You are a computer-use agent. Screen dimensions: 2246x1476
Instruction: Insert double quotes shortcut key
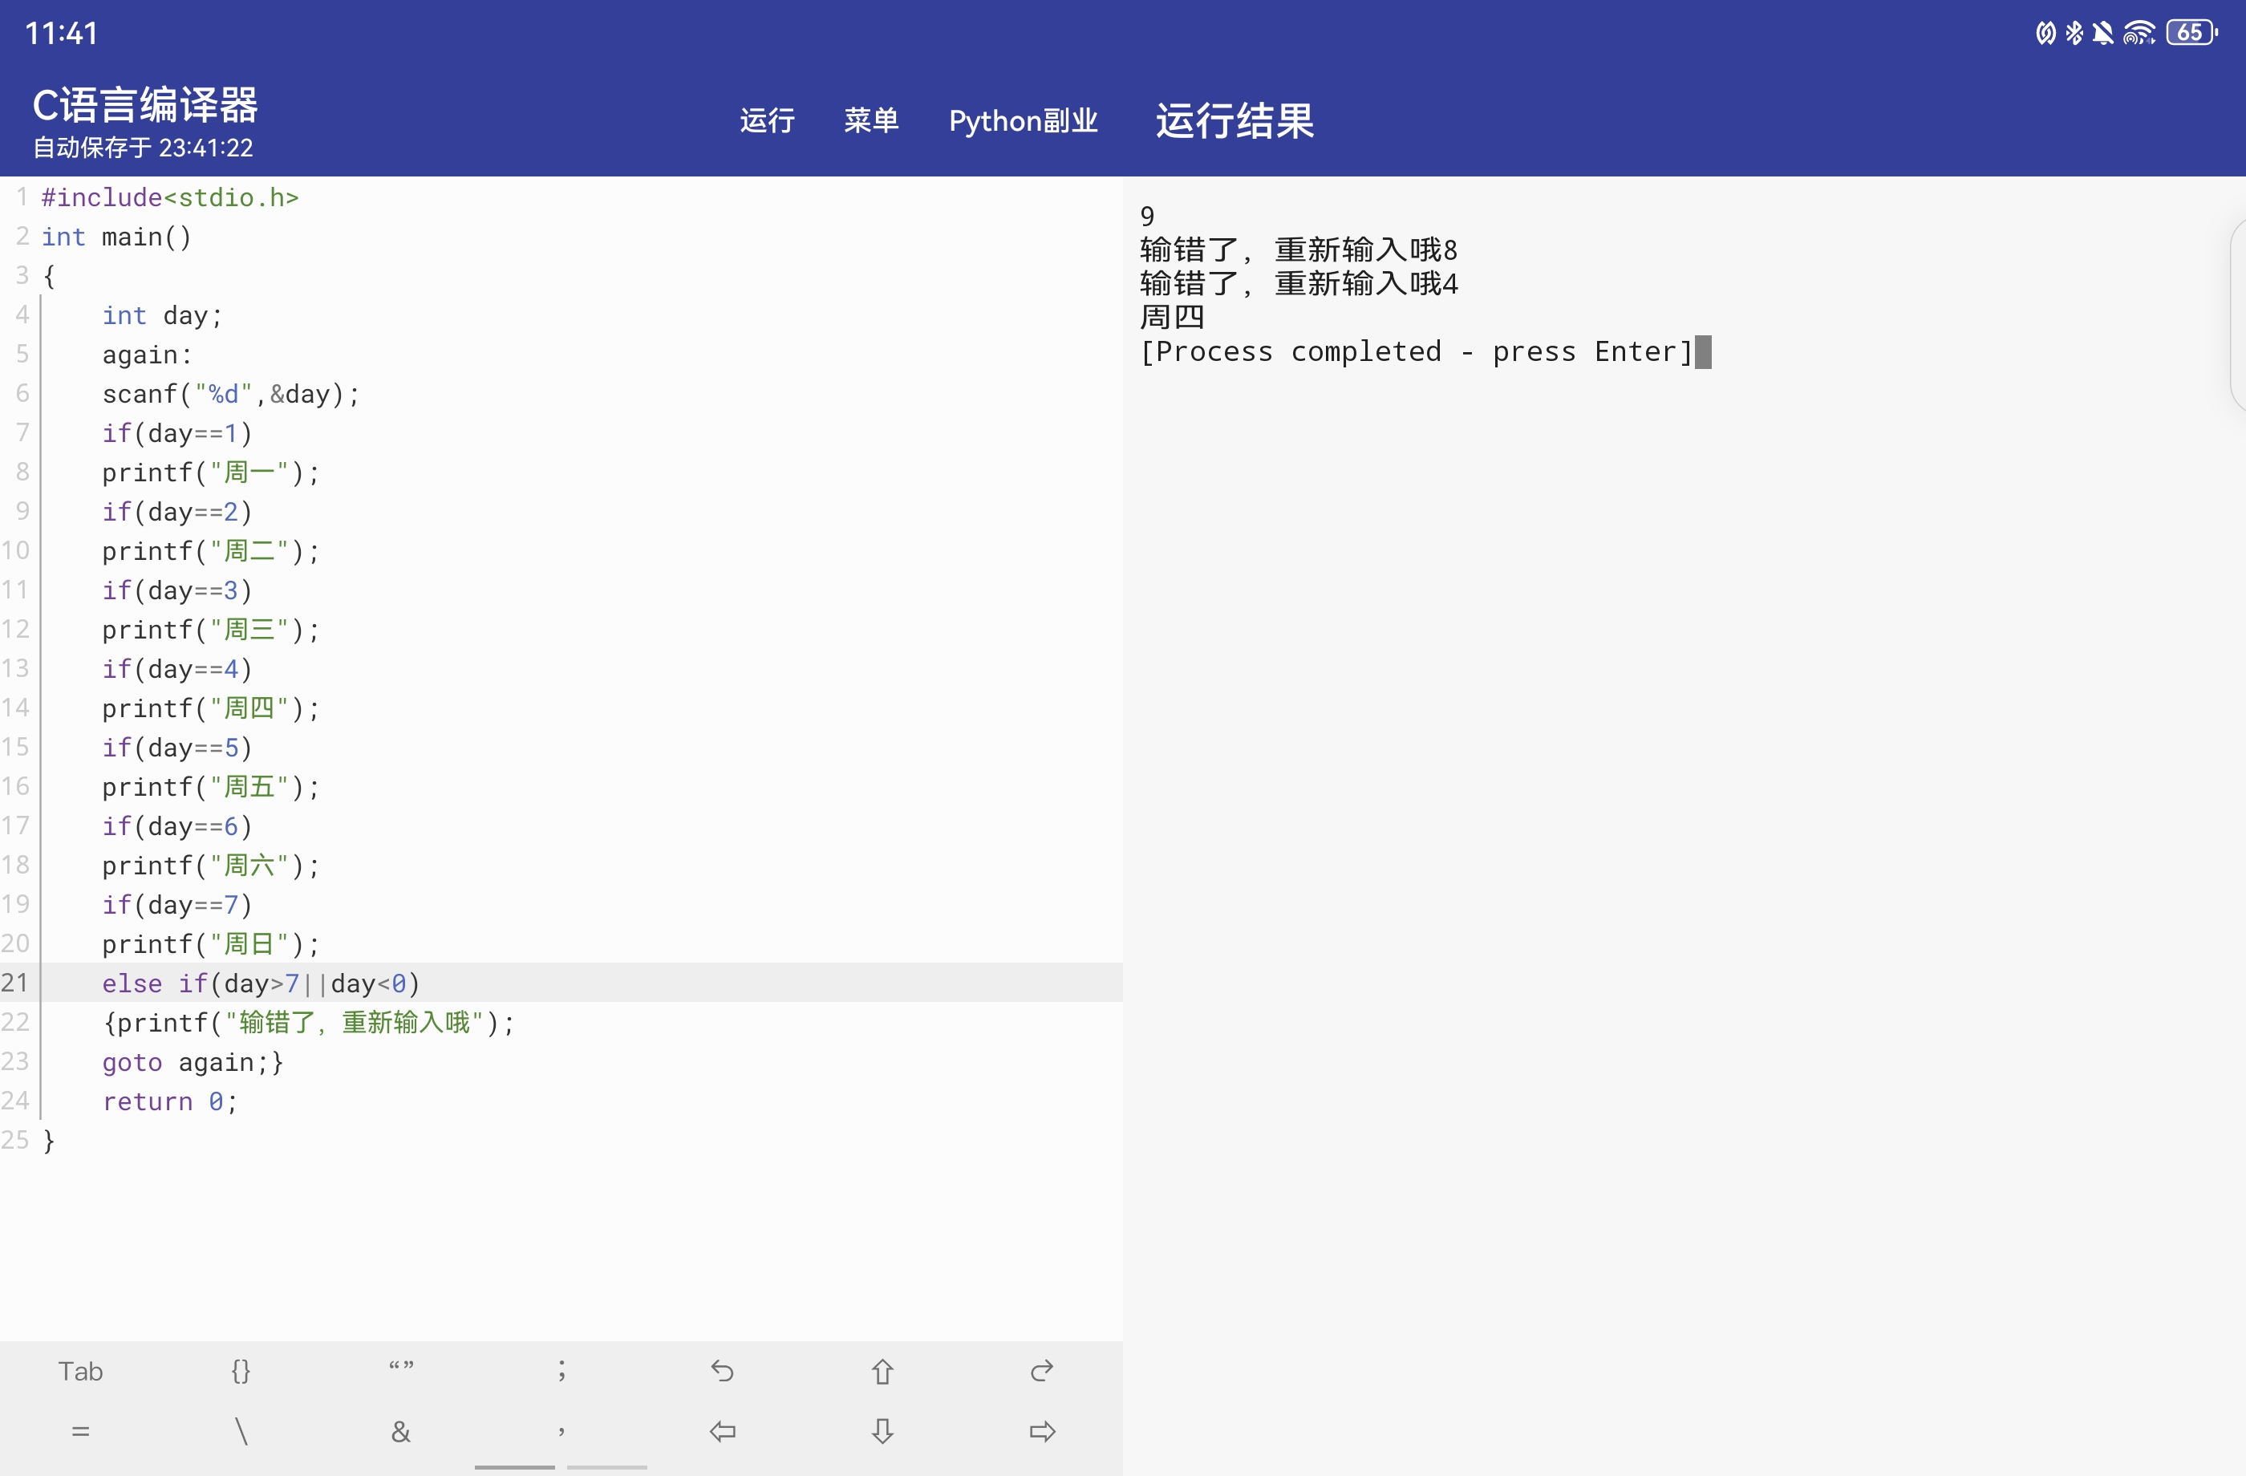pyautogui.click(x=401, y=1369)
